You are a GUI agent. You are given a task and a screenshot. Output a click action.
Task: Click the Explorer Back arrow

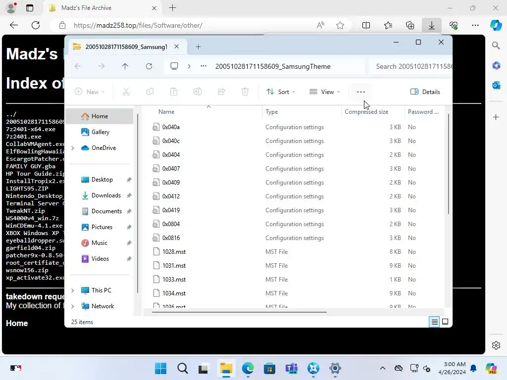pos(78,66)
